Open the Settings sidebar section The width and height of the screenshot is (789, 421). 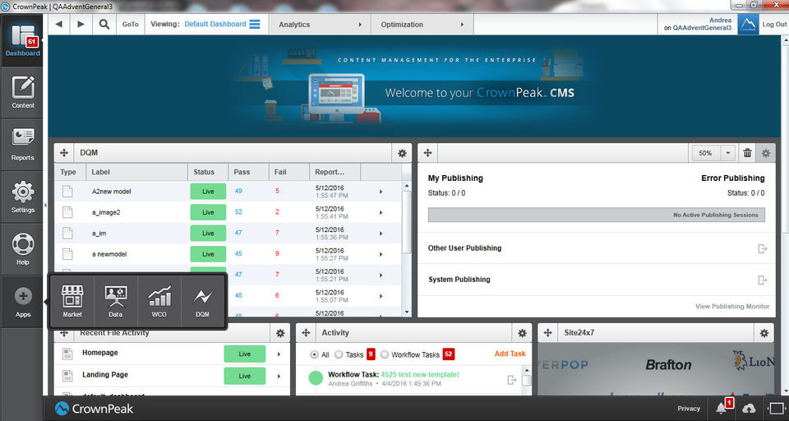[23, 197]
